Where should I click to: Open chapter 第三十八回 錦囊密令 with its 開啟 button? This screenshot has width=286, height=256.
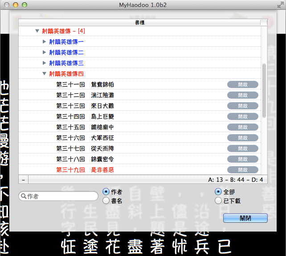point(243,159)
